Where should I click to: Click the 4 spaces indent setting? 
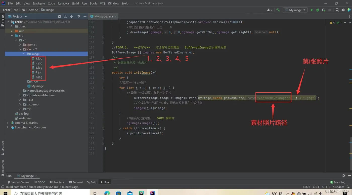click(x=338, y=187)
